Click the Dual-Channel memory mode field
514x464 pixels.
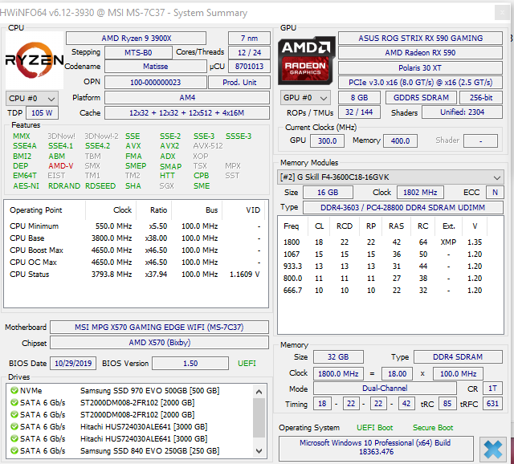point(385,389)
